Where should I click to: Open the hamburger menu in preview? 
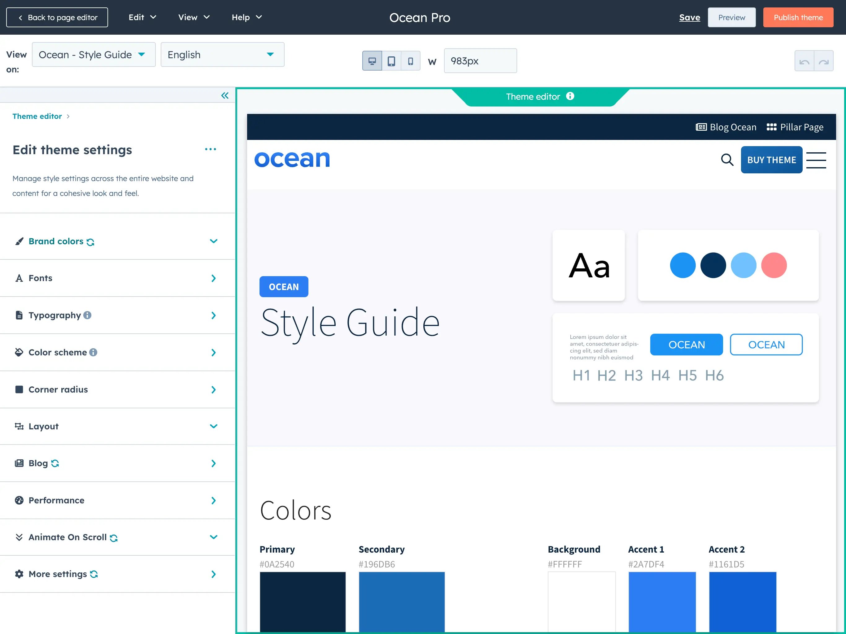(x=816, y=160)
